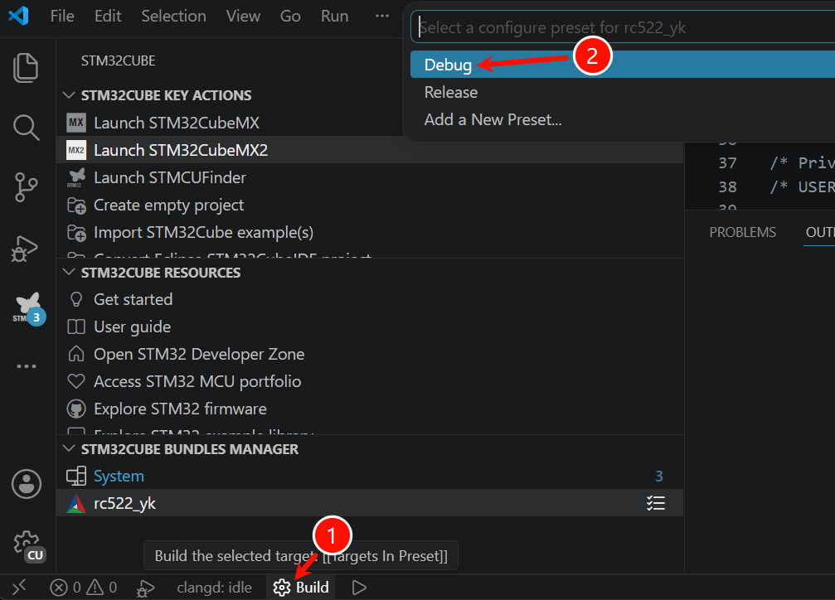Show additional views ellipsis in activity bar
The width and height of the screenshot is (835, 600).
(x=26, y=366)
